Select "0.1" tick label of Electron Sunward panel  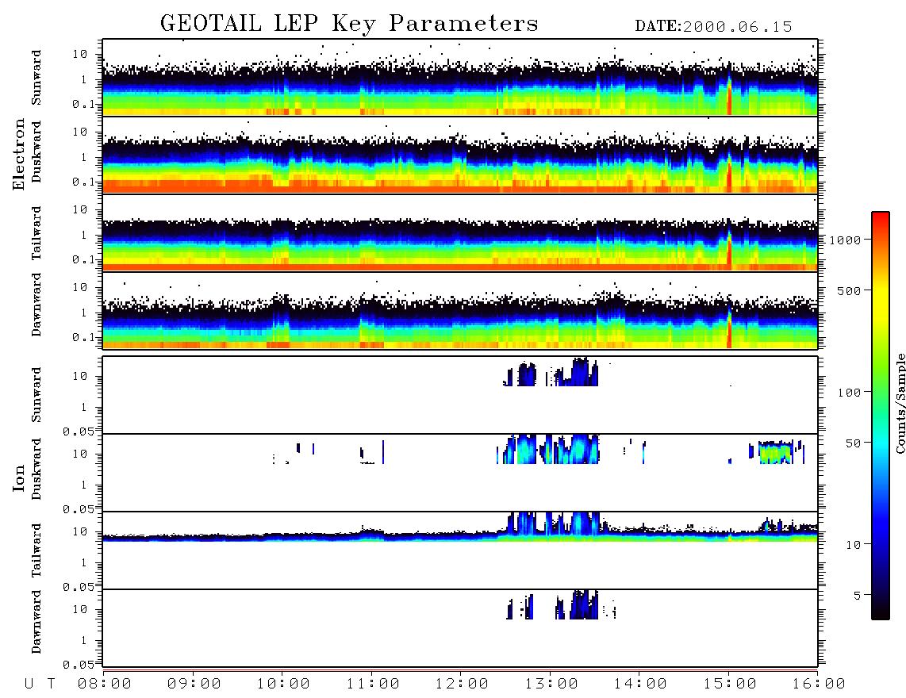[x=83, y=104]
